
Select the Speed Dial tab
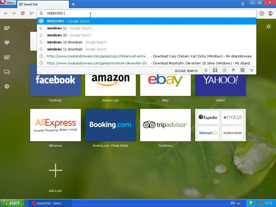click(43, 4)
